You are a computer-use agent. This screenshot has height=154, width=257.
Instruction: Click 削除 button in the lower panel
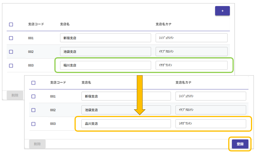[x=37, y=144]
